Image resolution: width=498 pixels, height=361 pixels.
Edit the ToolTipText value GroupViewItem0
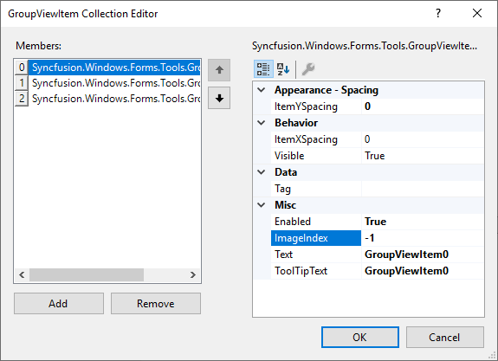(x=423, y=271)
